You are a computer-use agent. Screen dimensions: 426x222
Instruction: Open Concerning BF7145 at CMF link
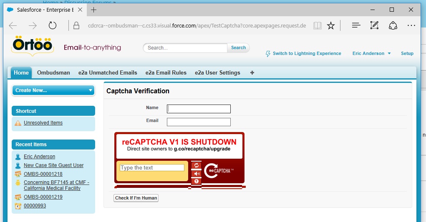[x=56, y=185]
